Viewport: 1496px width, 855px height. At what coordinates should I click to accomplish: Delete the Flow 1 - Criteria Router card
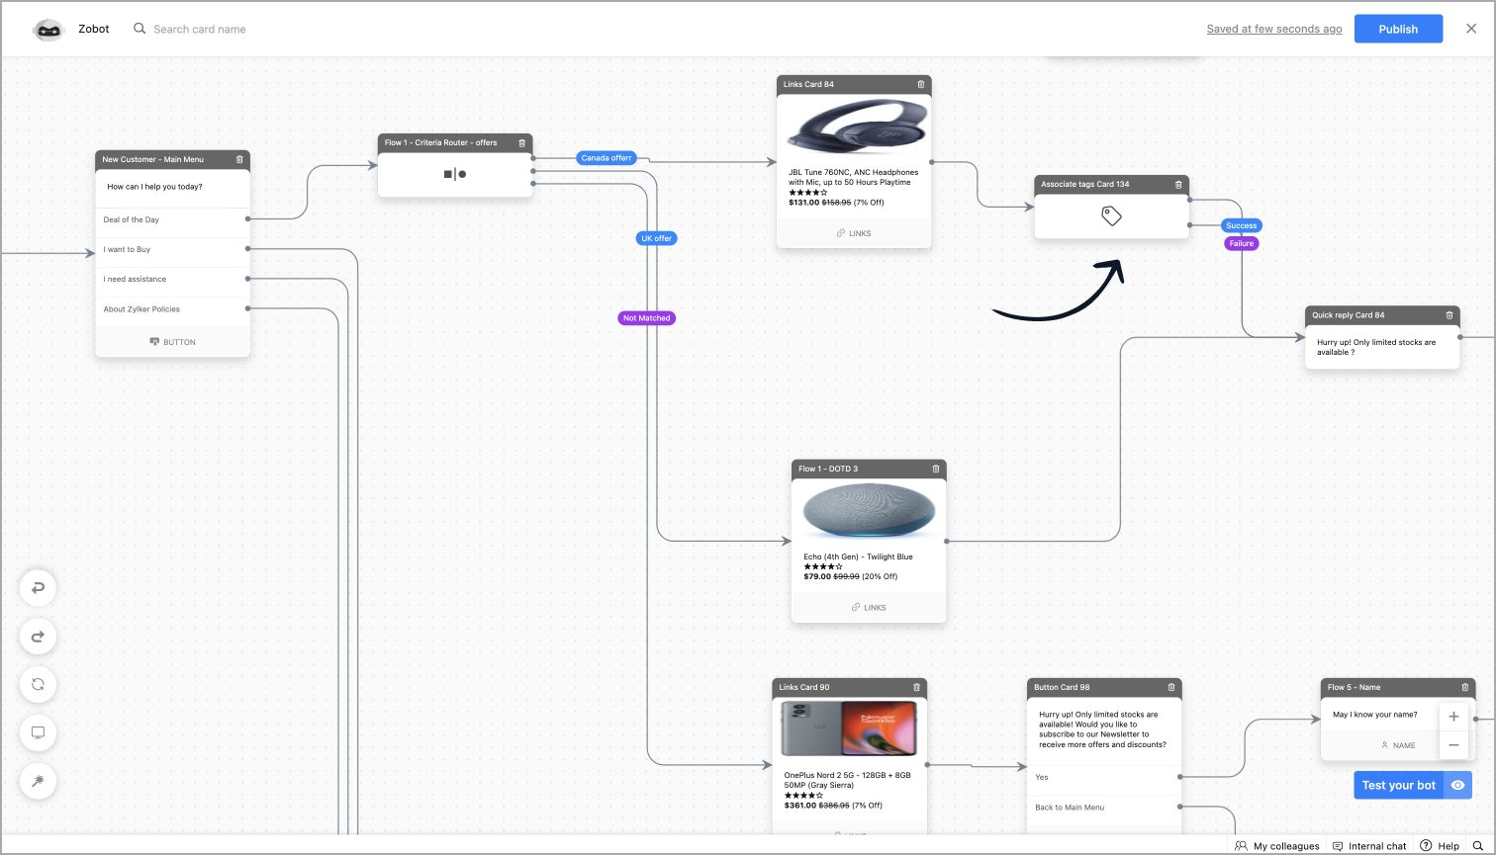pyautogui.click(x=522, y=142)
